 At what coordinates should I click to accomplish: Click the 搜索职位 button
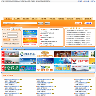point(47,23)
